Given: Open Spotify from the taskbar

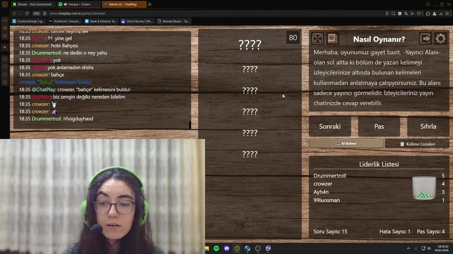Looking at the screenshot, I should [216, 248].
